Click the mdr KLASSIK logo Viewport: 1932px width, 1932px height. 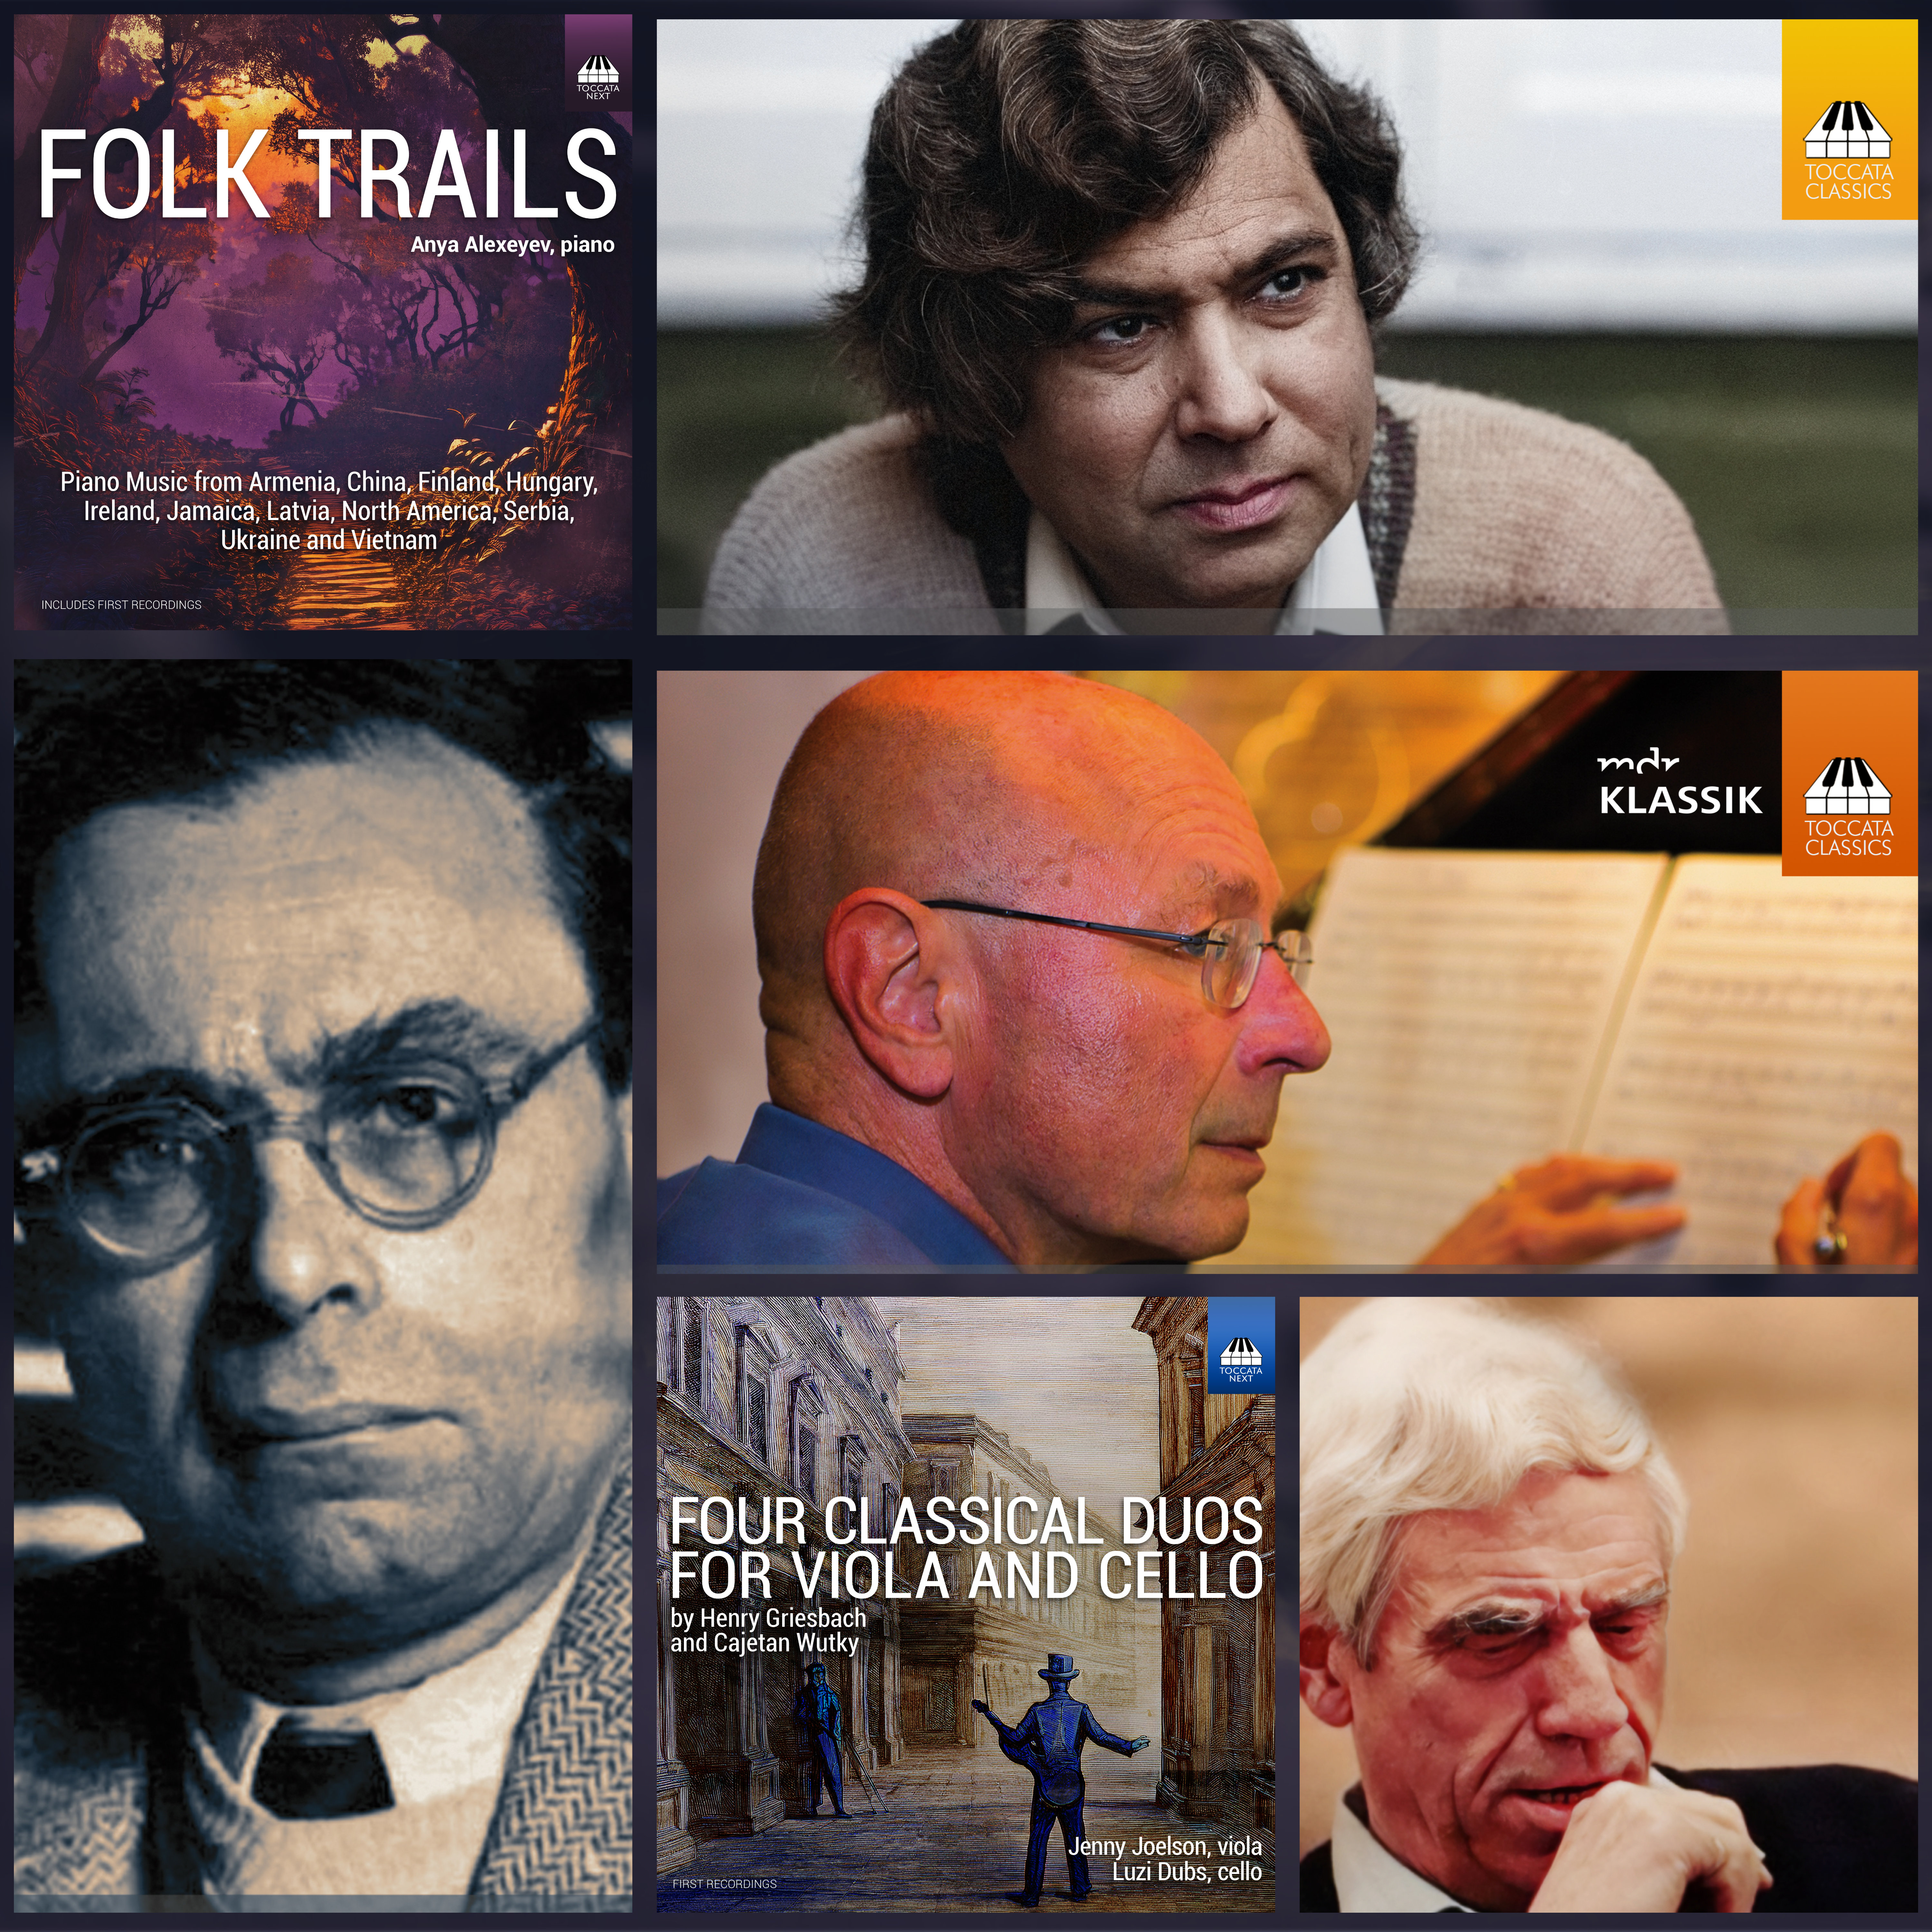(1680, 786)
